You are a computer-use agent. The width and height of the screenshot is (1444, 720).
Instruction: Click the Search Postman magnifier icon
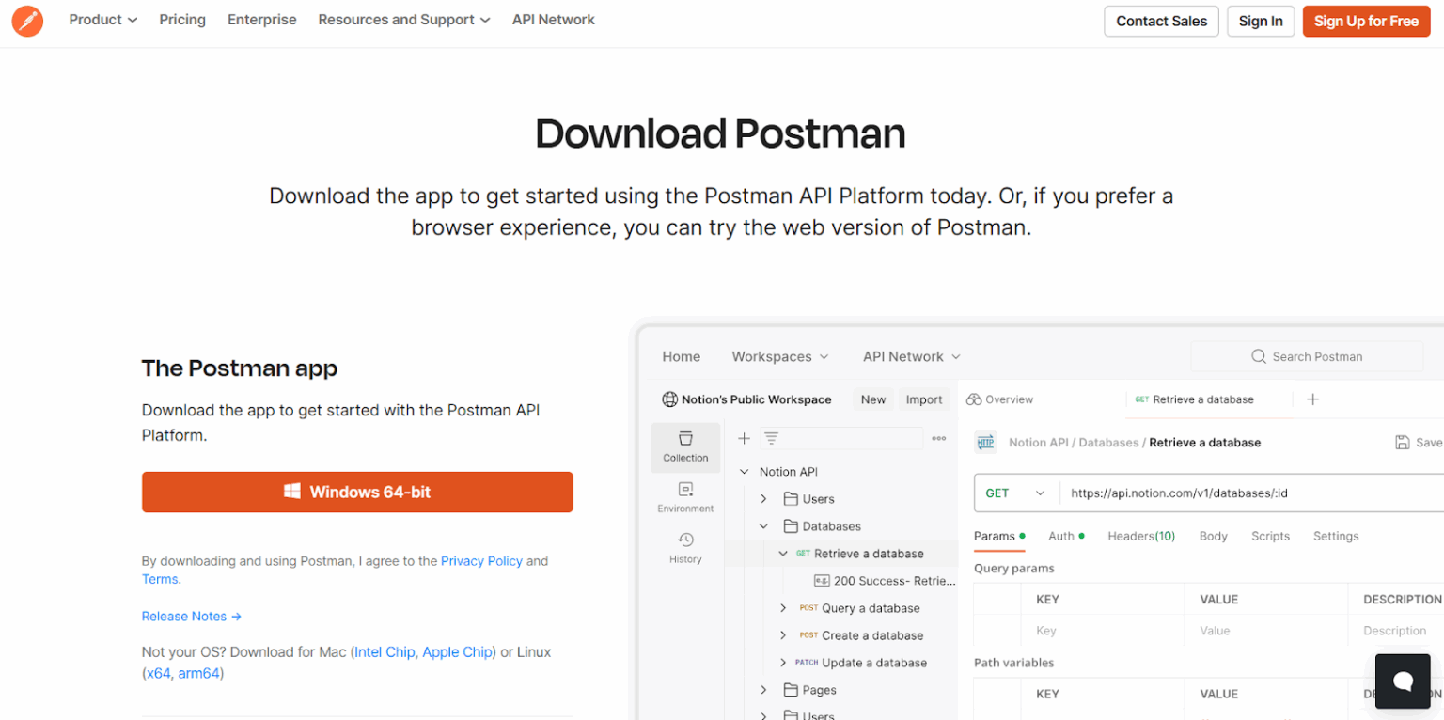coord(1259,356)
